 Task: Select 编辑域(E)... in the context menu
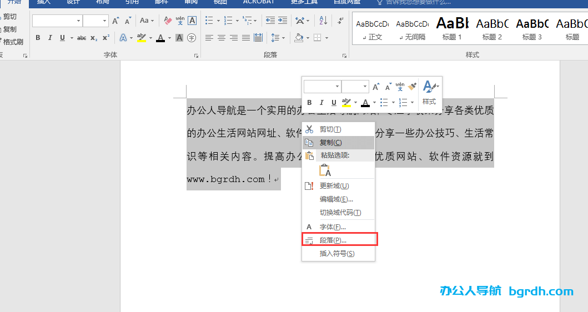(x=339, y=199)
